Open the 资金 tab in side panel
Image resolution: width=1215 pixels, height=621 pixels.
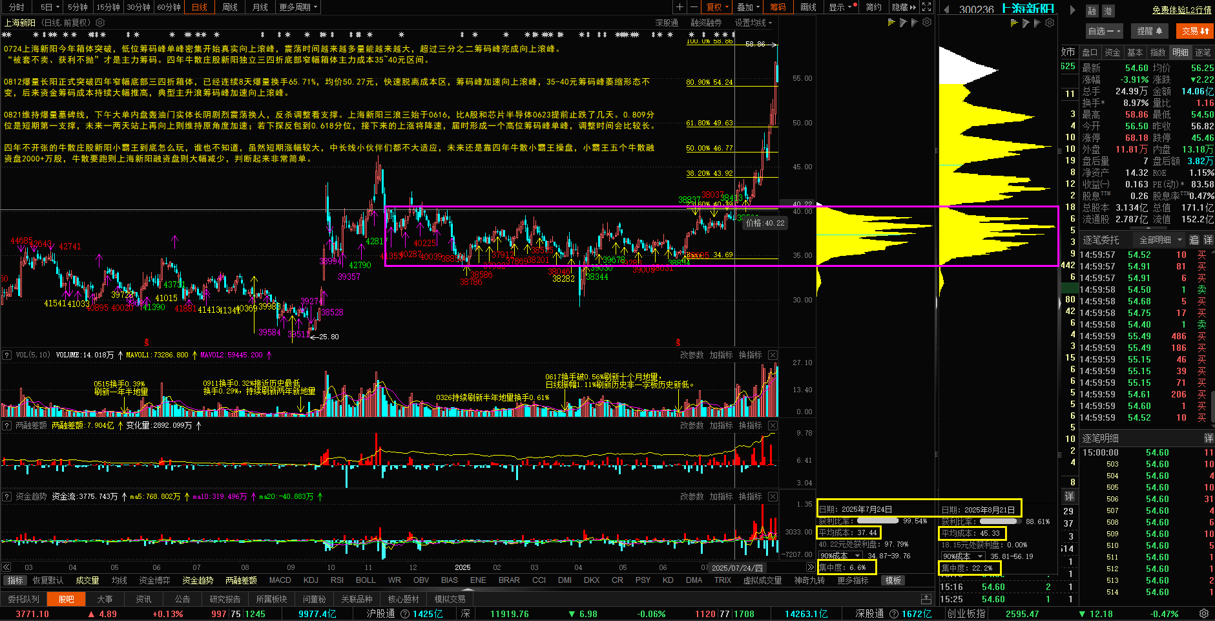(x=1112, y=52)
